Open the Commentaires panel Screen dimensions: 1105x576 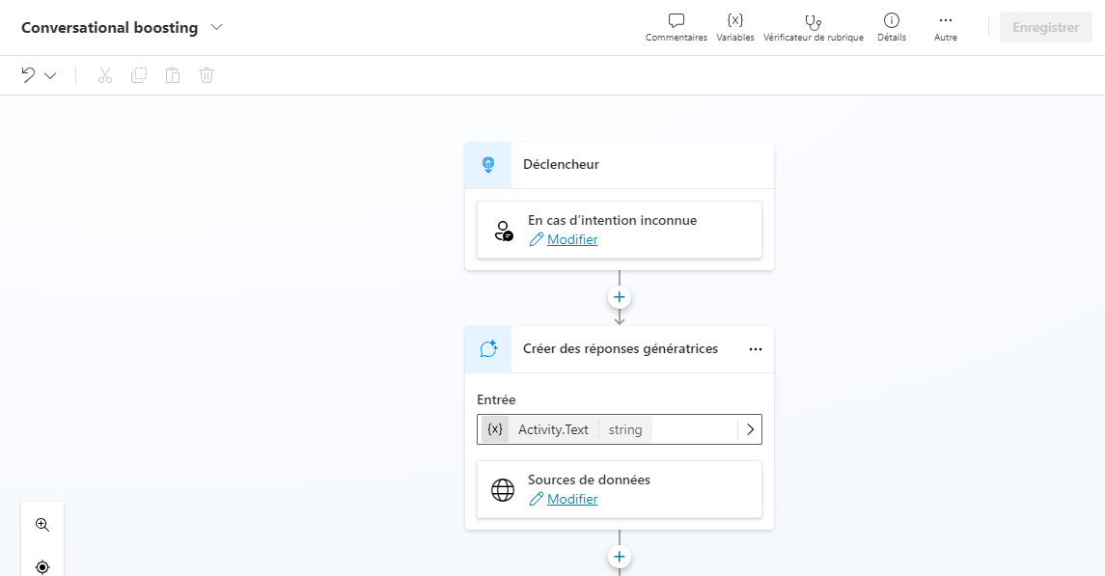coord(676,27)
